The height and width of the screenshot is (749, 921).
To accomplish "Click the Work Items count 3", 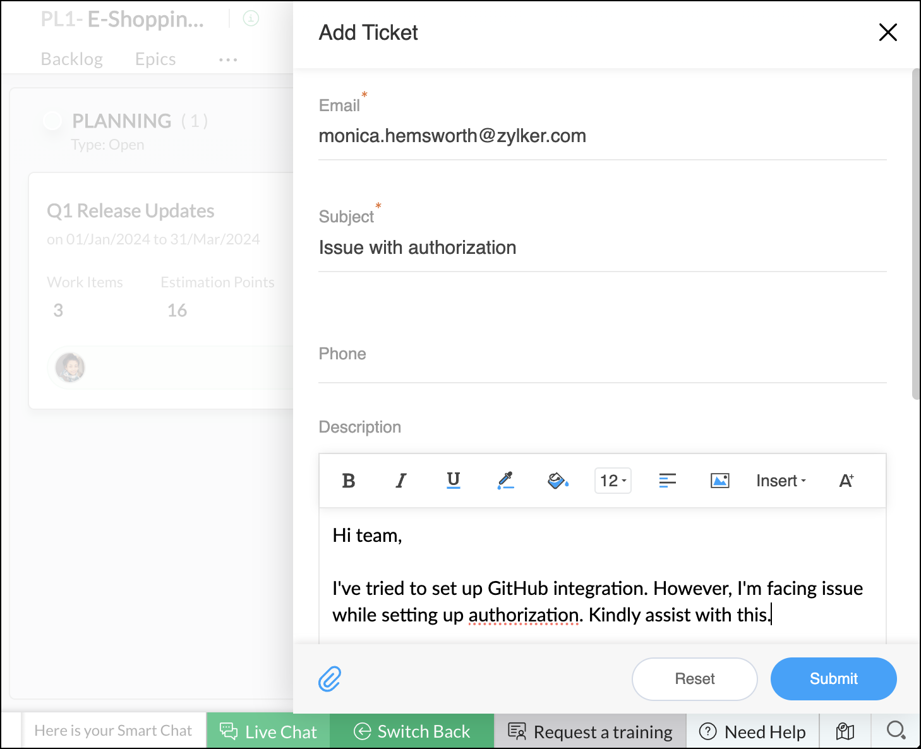I will [58, 310].
